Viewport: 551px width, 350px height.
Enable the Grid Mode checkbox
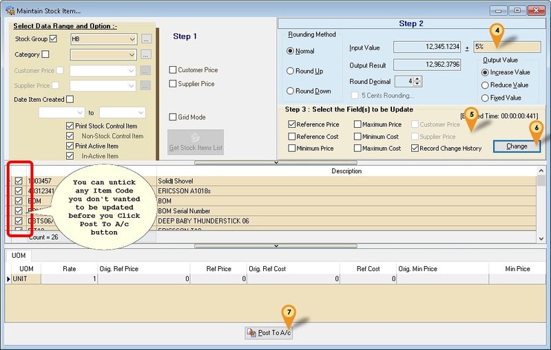pyautogui.click(x=173, y=117)
